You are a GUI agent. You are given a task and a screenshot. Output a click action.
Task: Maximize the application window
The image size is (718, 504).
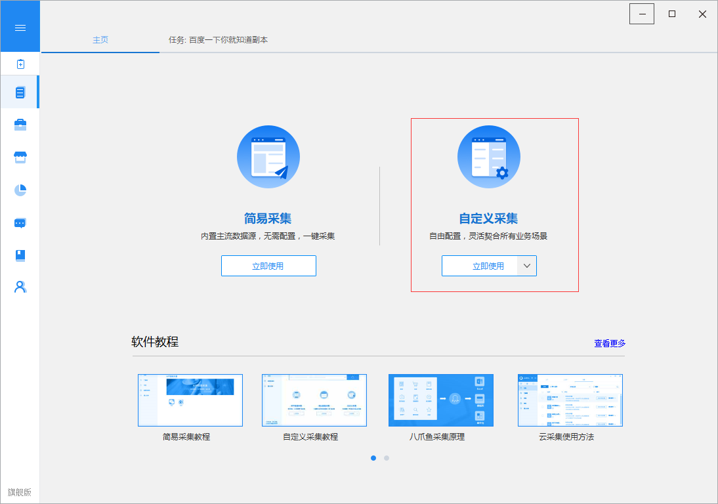[672, 14]
